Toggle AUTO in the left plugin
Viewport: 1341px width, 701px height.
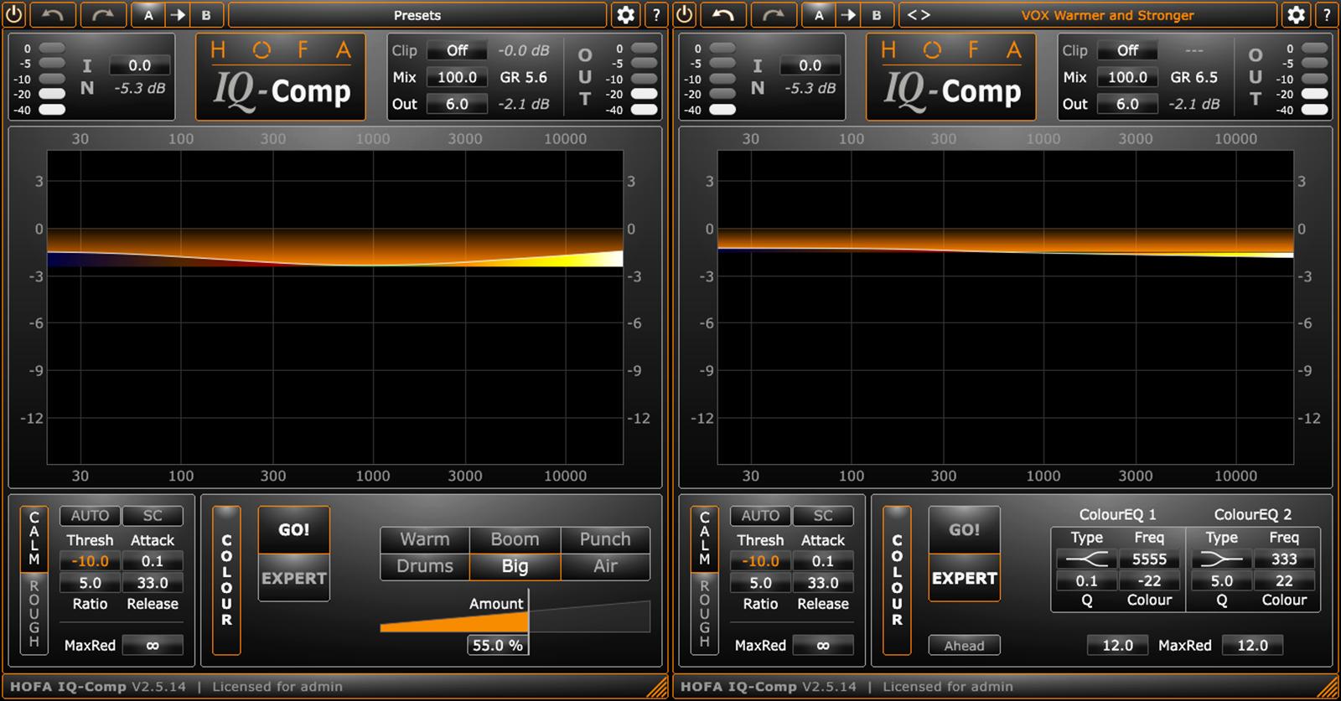tap(90, 516)
